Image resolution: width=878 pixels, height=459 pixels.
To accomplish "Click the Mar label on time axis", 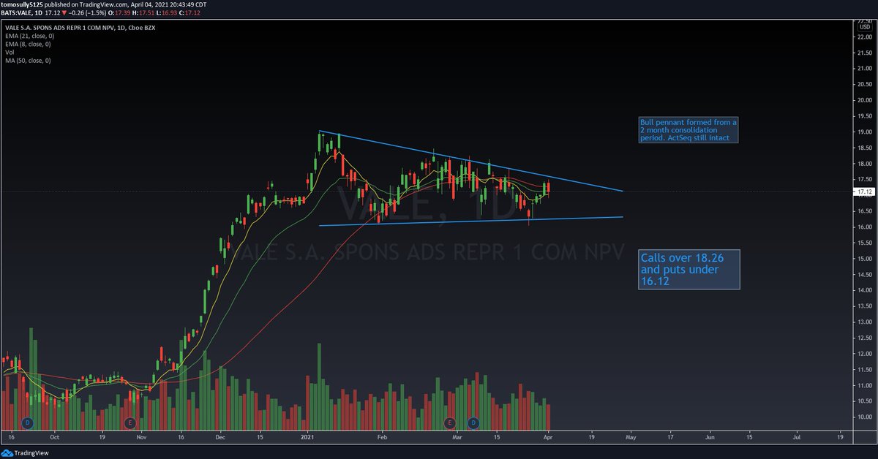I will 458,436.
